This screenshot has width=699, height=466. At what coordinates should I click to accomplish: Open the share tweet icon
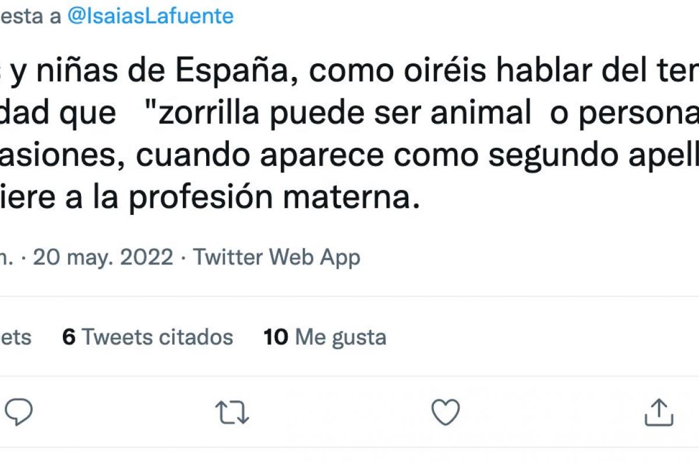(659, 412)
